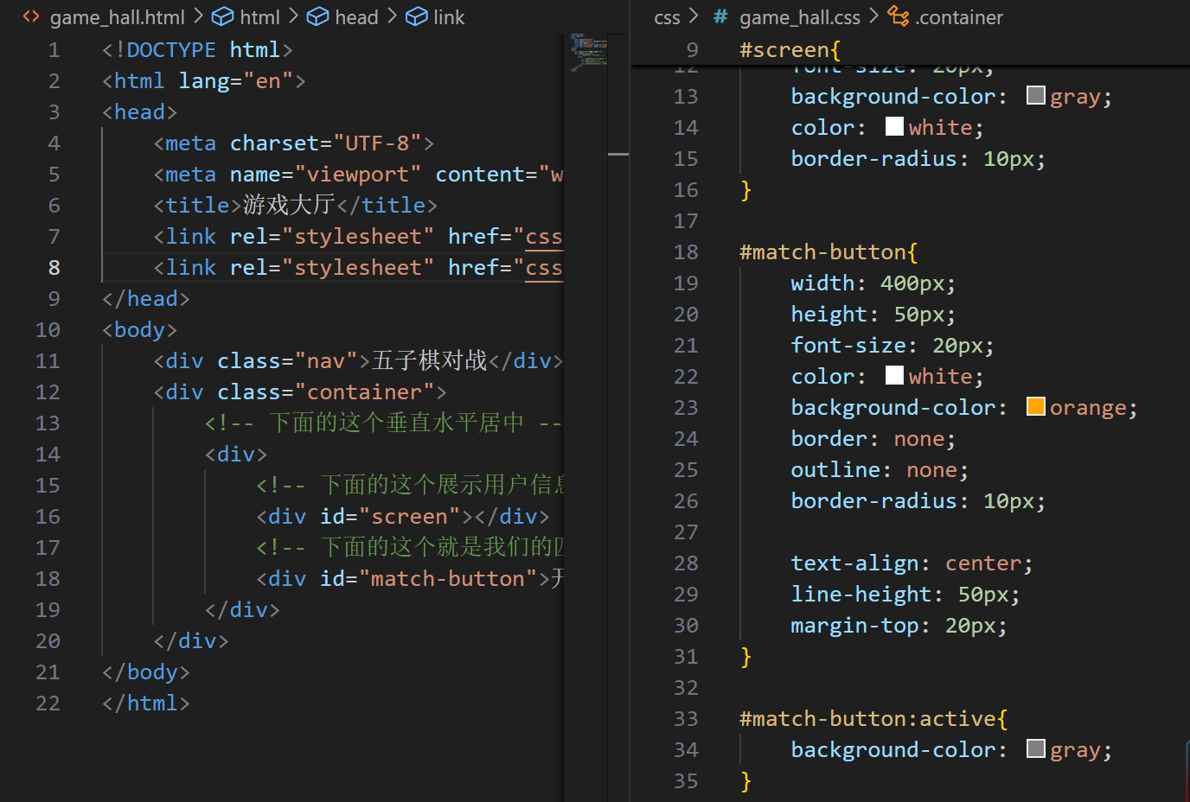The image size is (1190, 802).
Task: Open the html breadcrumb label
Action: (259, 17)
